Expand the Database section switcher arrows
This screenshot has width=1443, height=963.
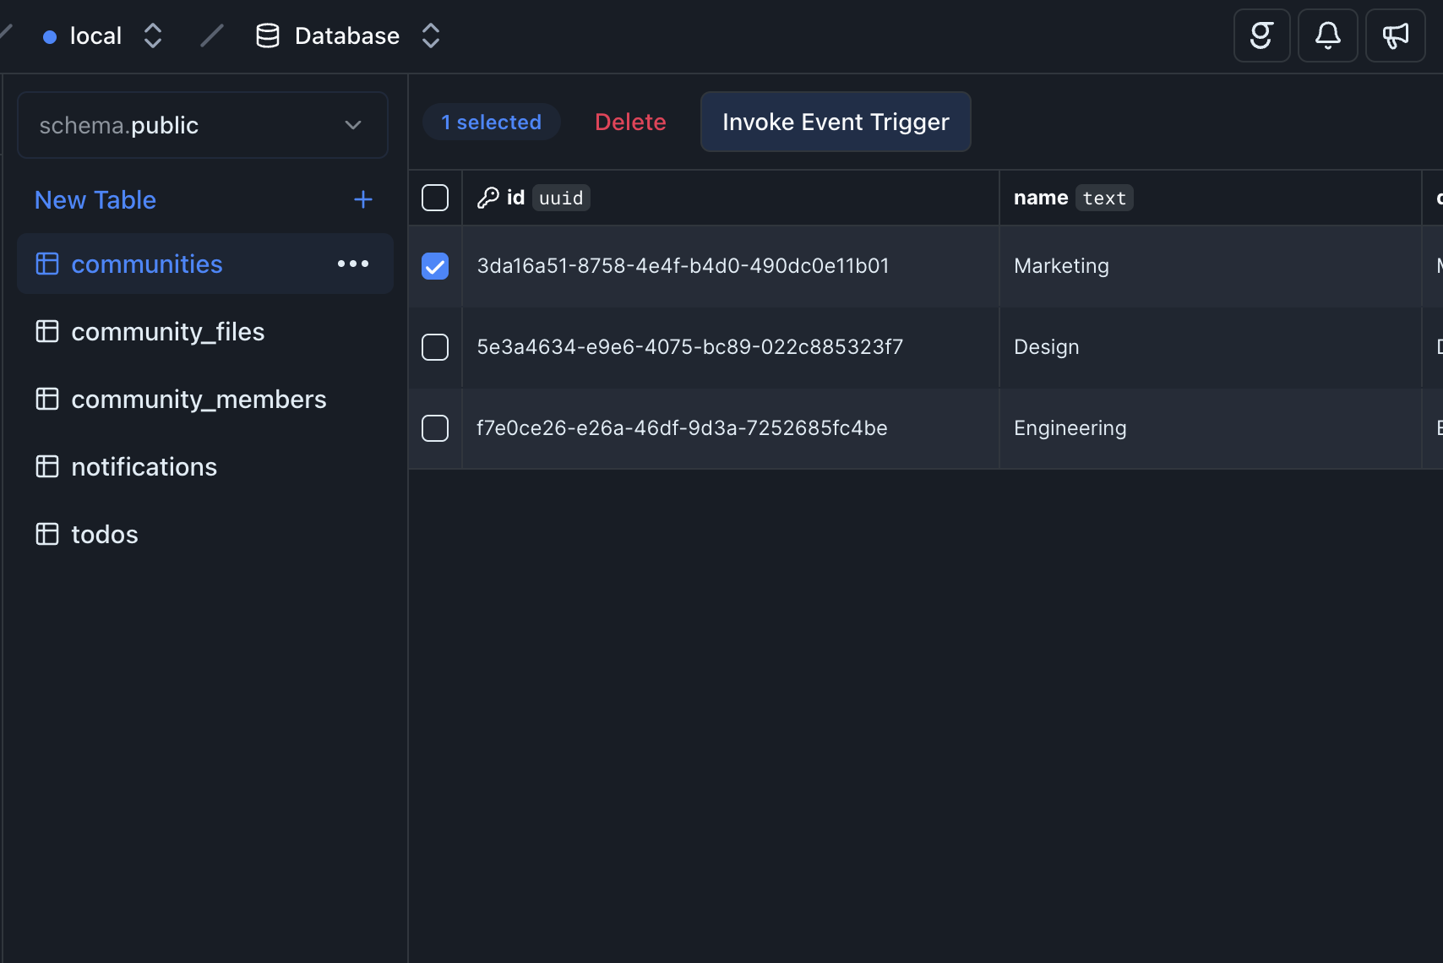tap(431, 35)
